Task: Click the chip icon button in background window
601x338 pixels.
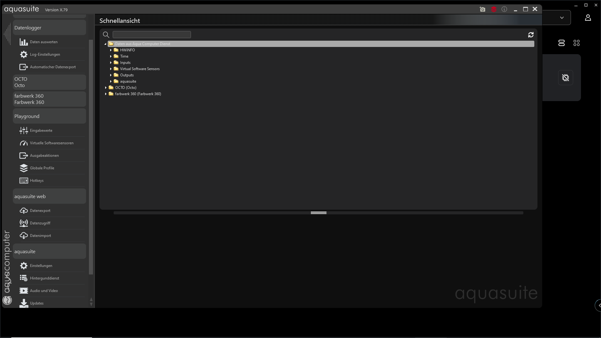Action: tap(566, 78)
